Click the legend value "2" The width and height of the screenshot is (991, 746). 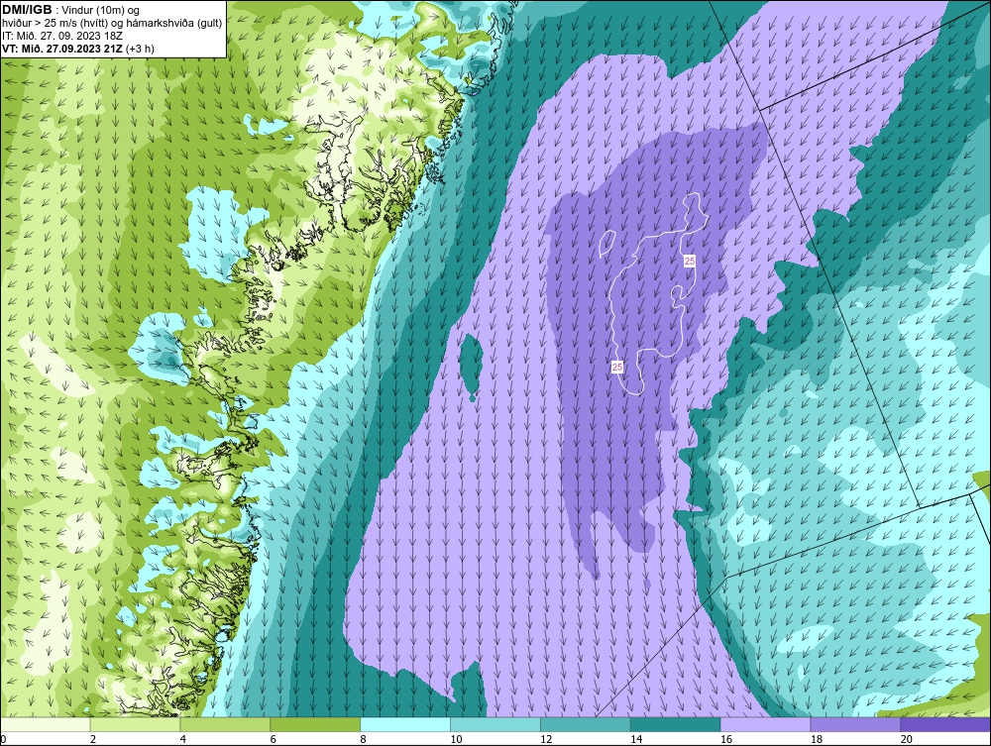coord(93,739)
